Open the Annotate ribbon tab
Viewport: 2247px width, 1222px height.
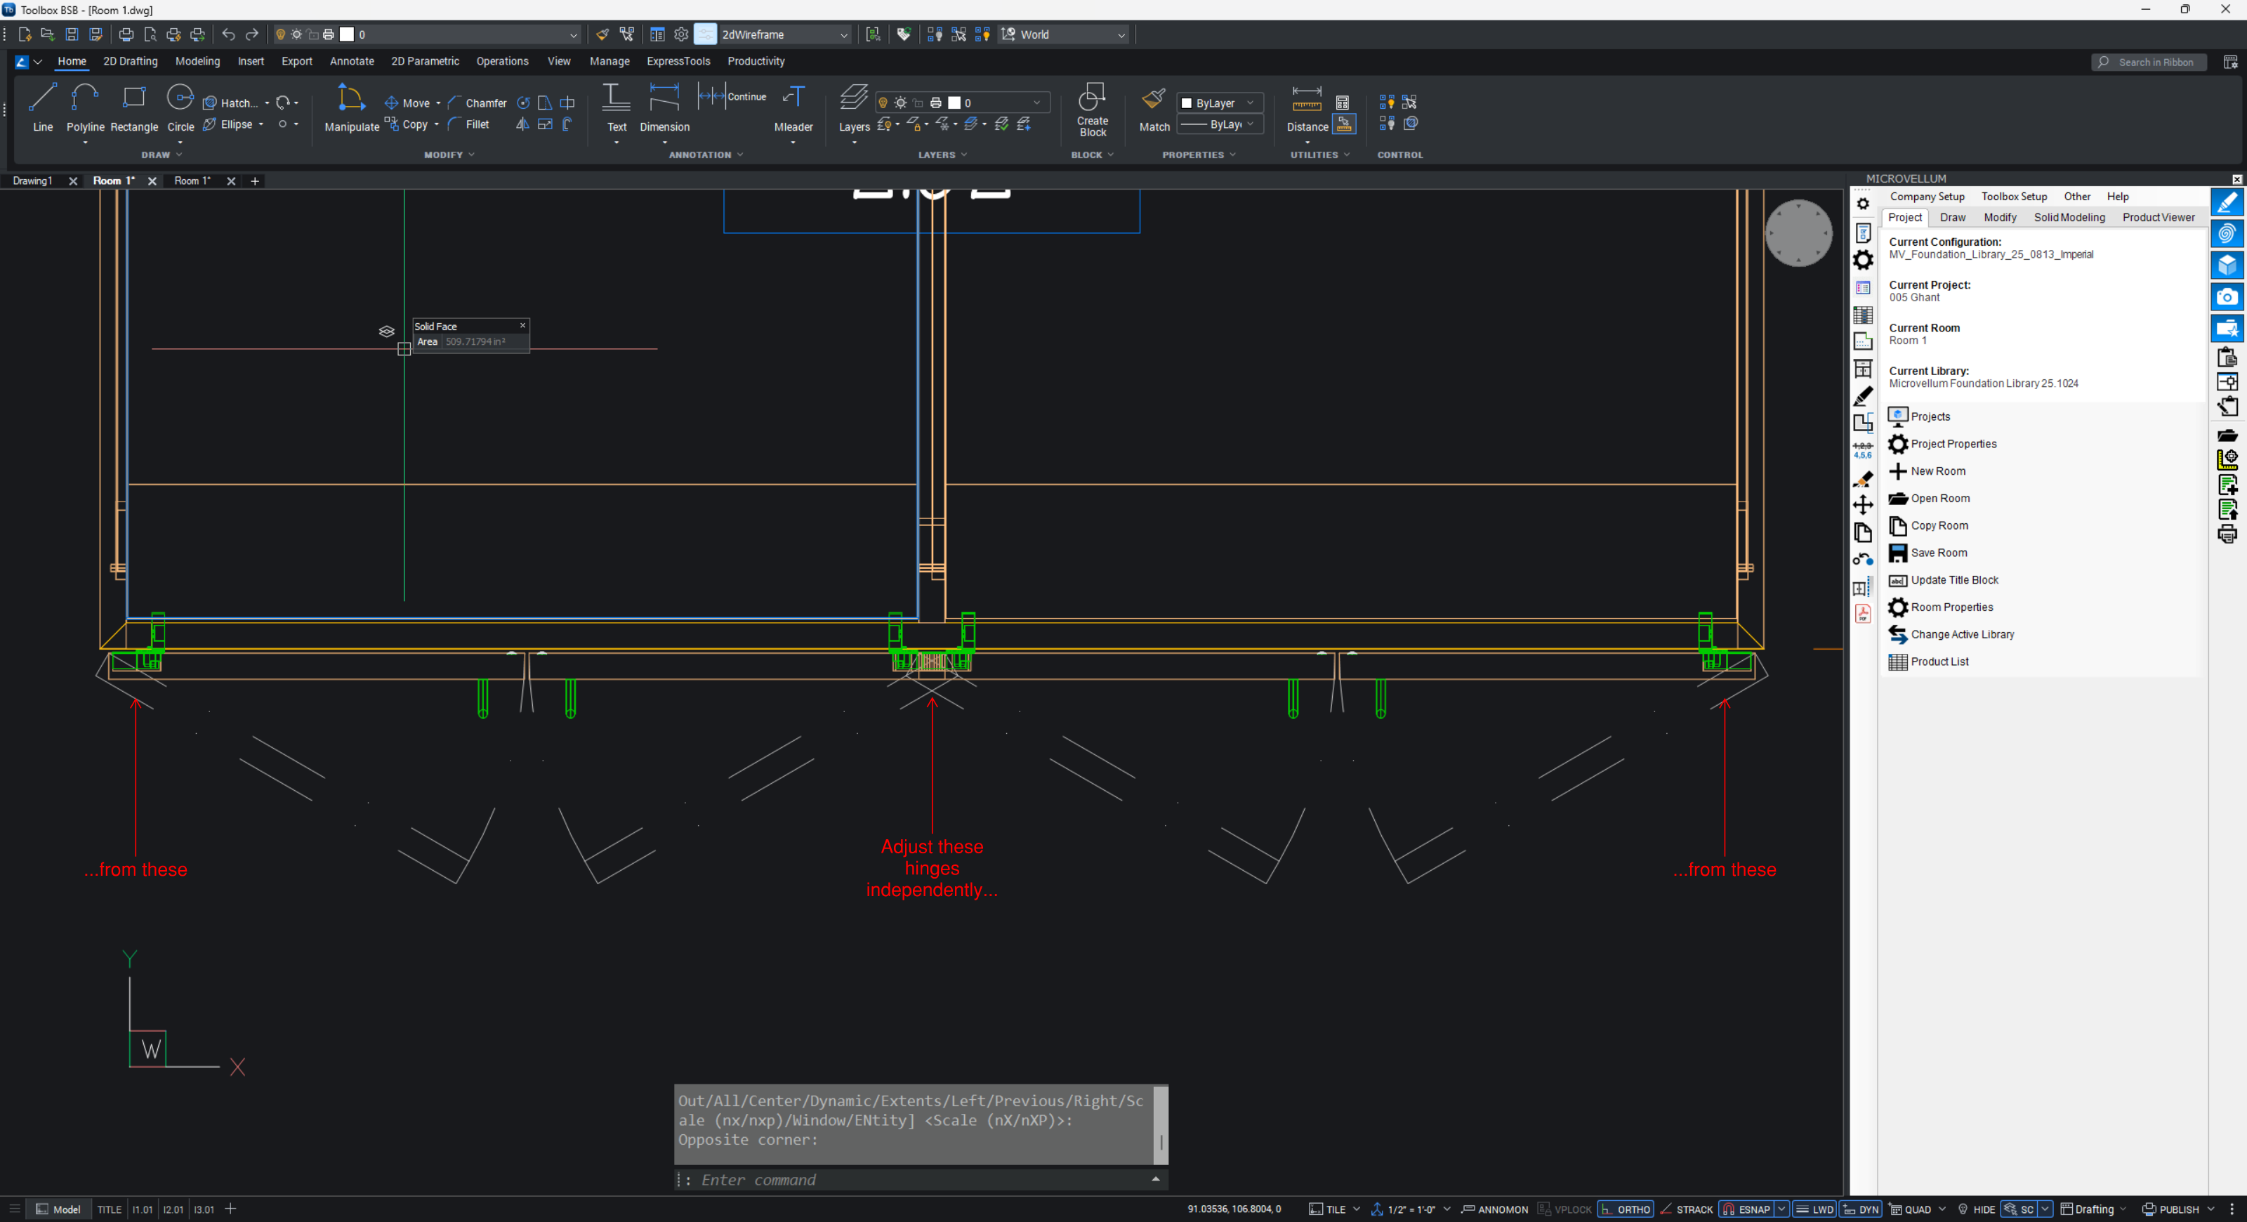coord(352,61)
